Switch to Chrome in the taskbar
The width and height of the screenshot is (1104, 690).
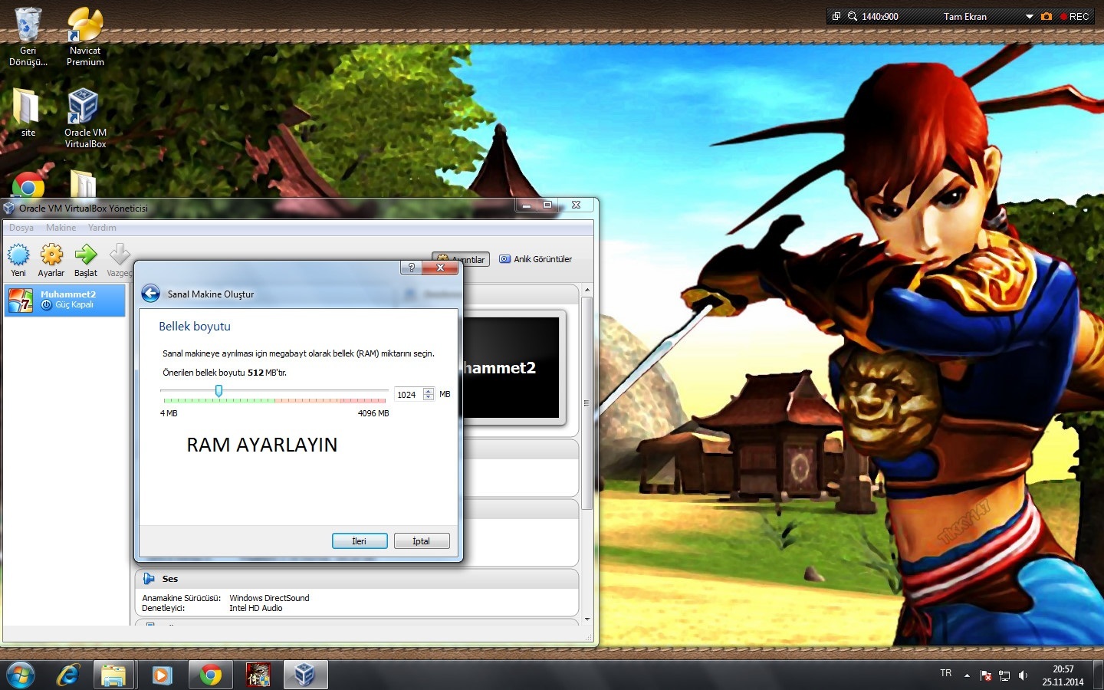pyautogui.click(x=210, y=675)
